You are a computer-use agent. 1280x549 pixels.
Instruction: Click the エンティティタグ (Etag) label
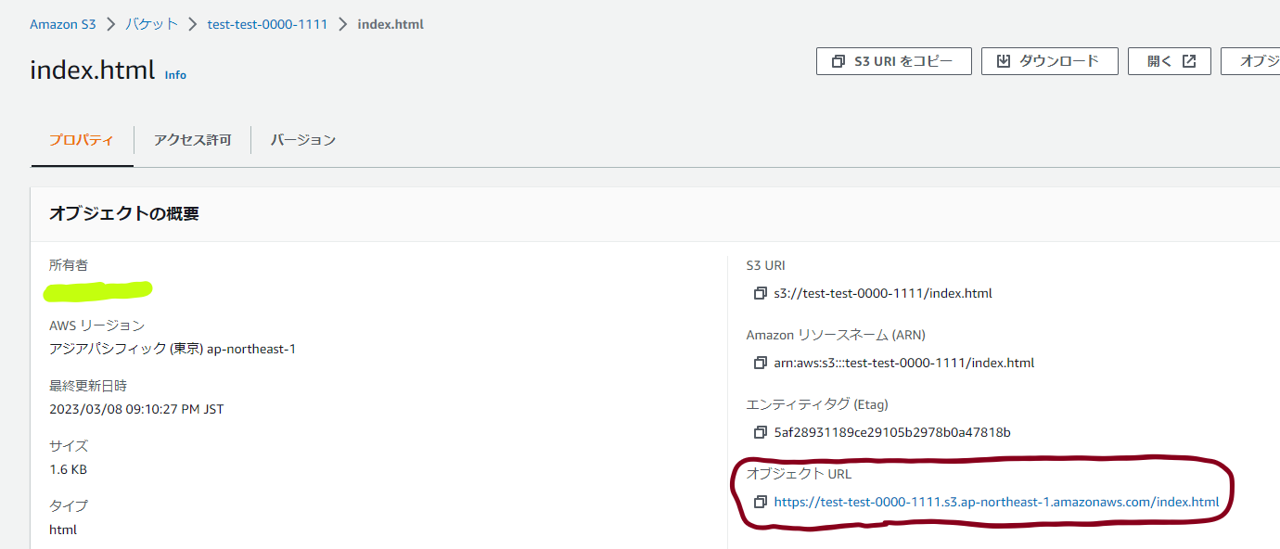click(817, 404)
